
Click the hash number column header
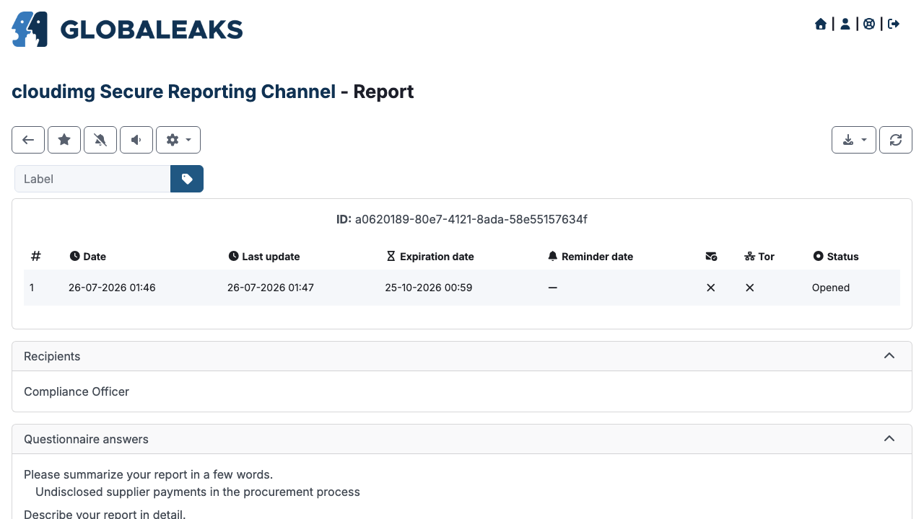(x=36, y=257)
